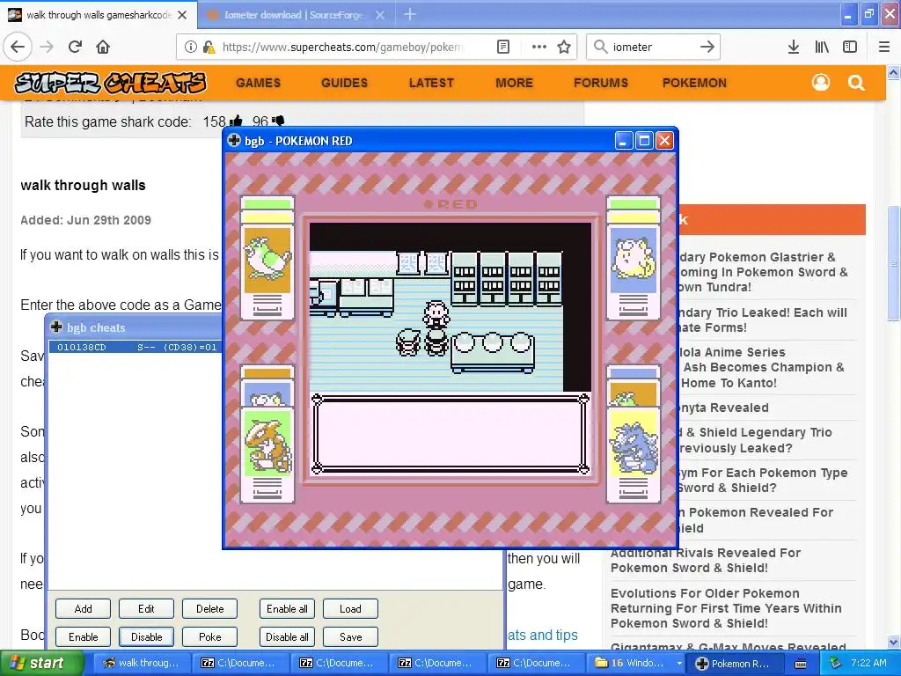Open the library bookshelf icon
901x676 pixels.
pos(822,47)
